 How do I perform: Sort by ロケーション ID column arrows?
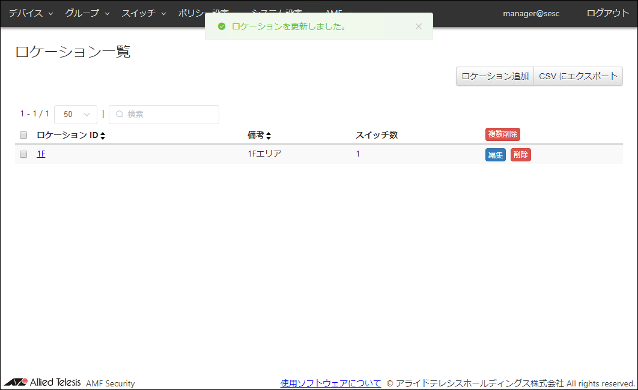103,136
